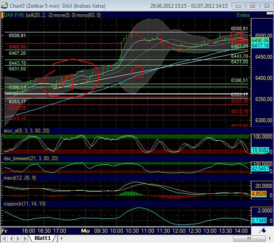Go to first sheet tab with navigation arrow
Viewport: 274px width, 243px height.
click(4, 238)
